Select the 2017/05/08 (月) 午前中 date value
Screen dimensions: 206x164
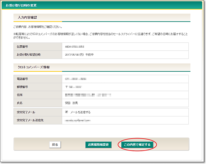coord(79,55)
